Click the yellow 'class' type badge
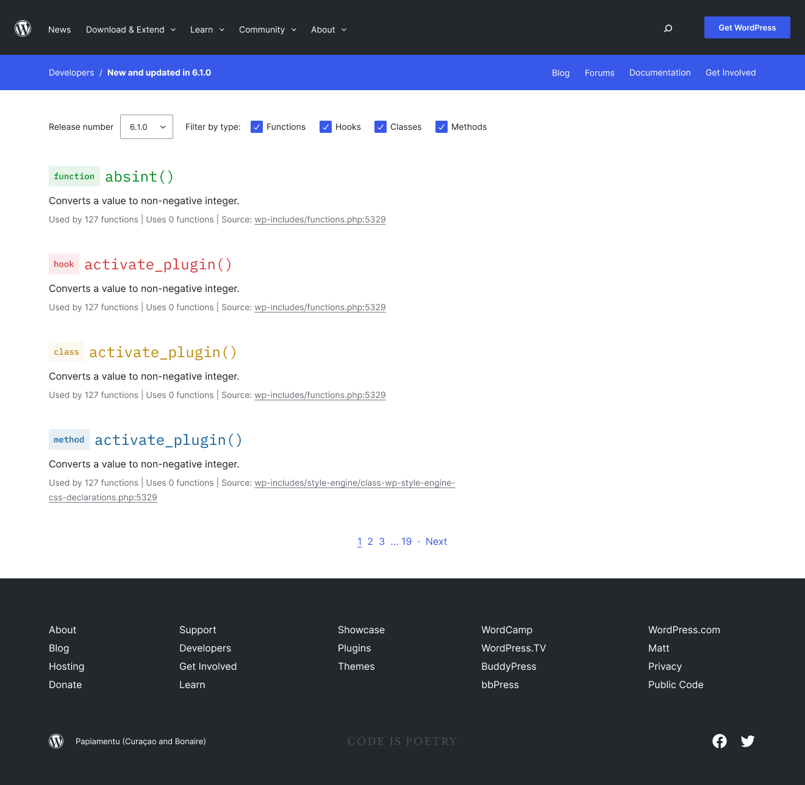 tap(66, 352)
